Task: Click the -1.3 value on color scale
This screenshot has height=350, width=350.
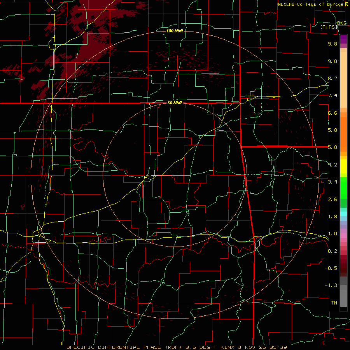Action: pyautogui.click(x=331, y=285)
